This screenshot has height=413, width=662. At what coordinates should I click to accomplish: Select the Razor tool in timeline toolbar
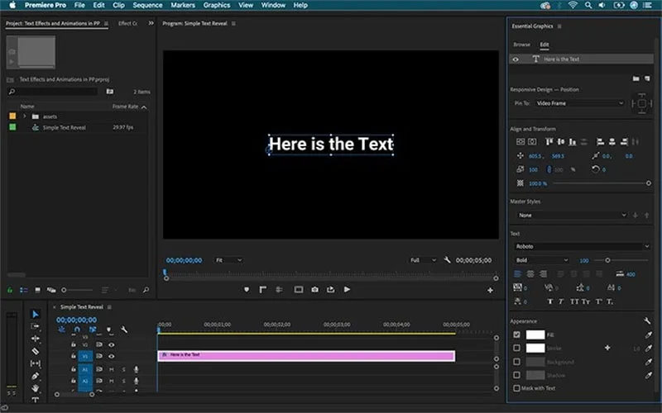[x=36, y=350]
